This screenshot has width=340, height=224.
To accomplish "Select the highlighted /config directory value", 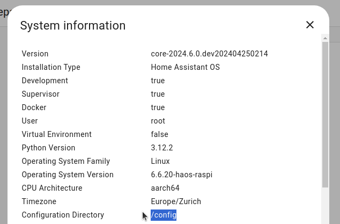I will (x=164, y=215).
